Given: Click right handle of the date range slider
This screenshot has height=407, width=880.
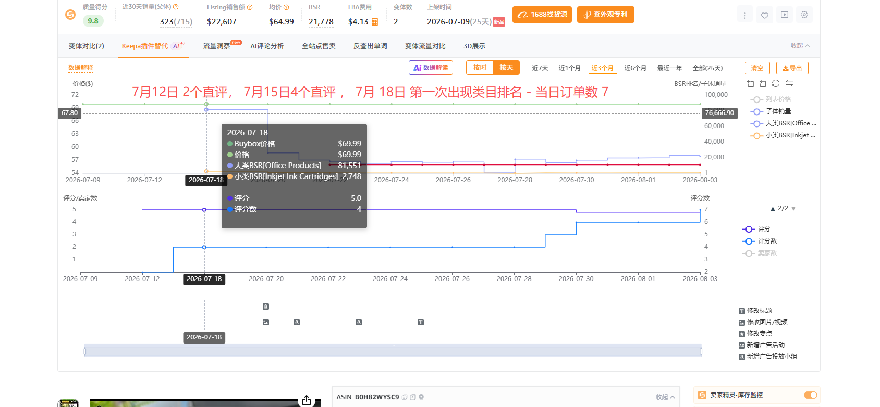Looking at the screenshot, I should (x=701, y=351).
